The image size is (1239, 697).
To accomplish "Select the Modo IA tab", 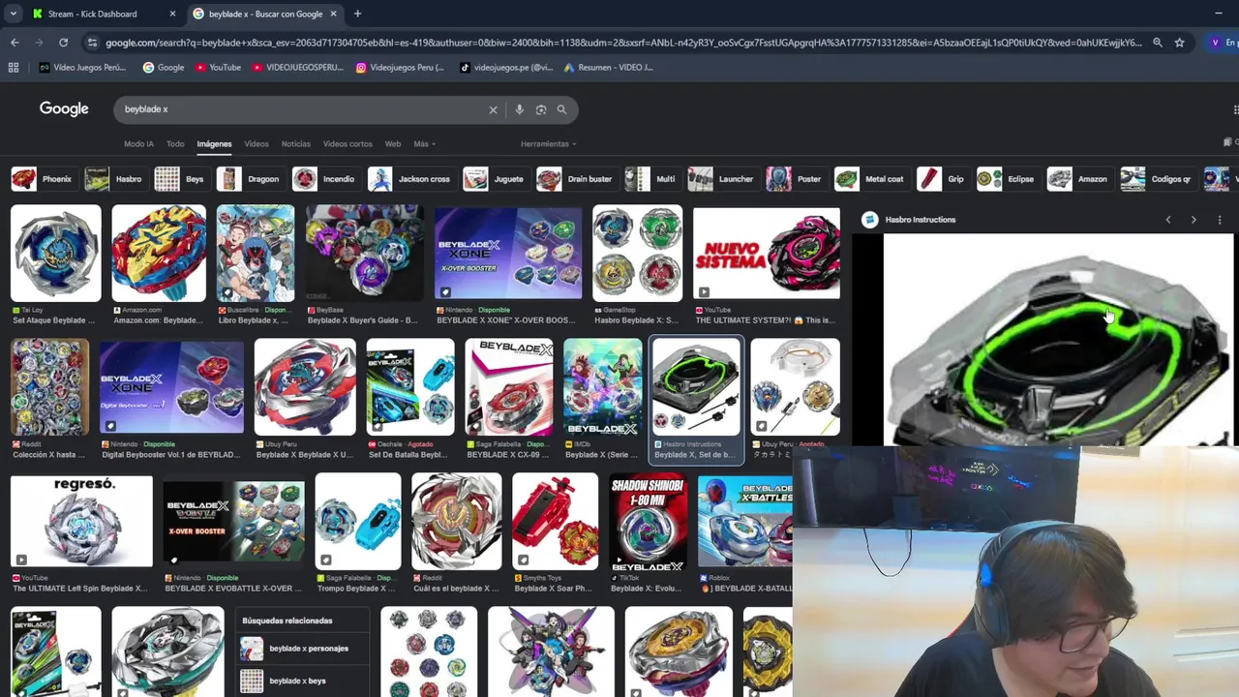I will 138,144.
